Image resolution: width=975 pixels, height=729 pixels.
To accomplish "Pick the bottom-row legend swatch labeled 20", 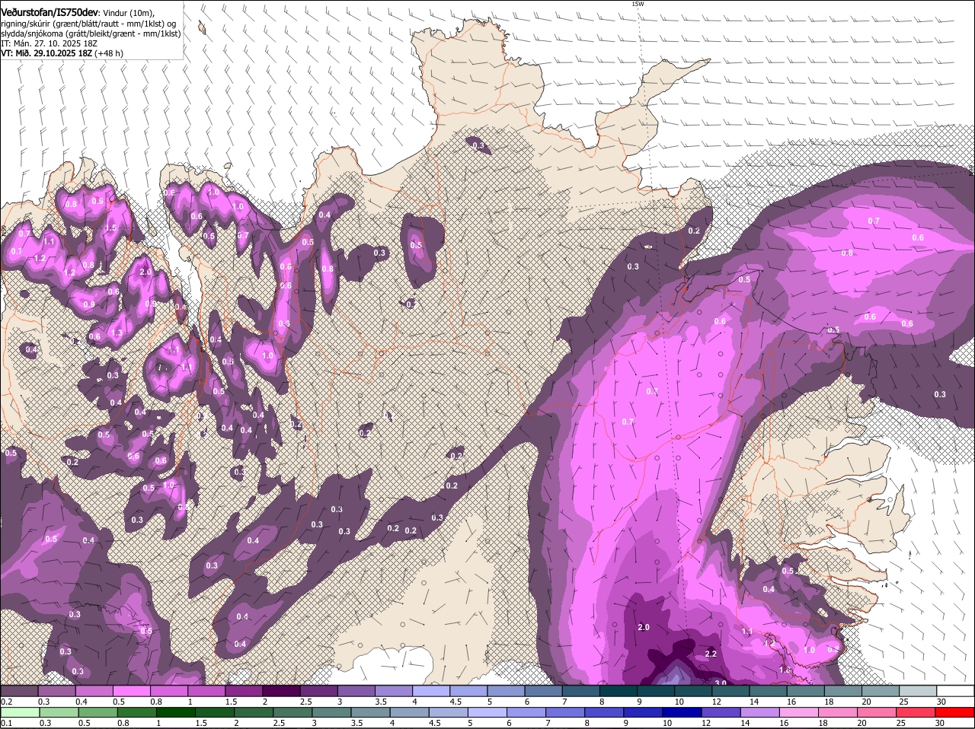I will [x=876, y=712].
